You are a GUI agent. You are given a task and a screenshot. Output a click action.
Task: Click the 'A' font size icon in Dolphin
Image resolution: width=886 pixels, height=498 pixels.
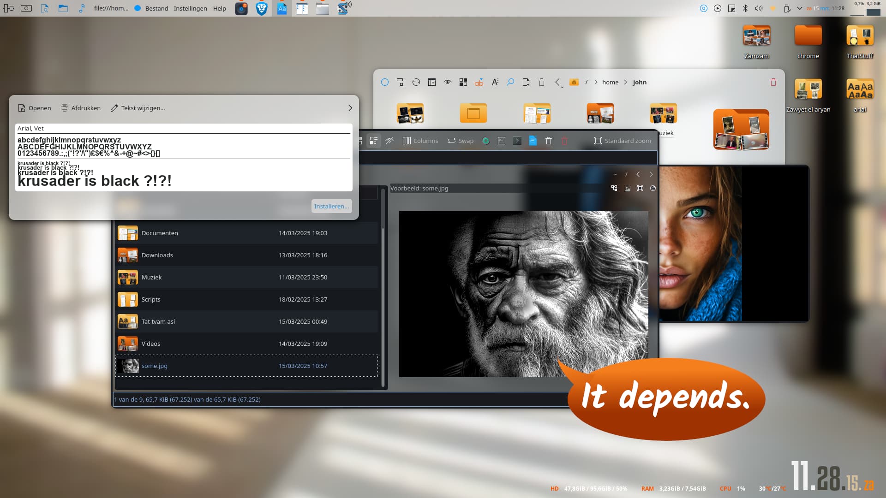[495, 82]
